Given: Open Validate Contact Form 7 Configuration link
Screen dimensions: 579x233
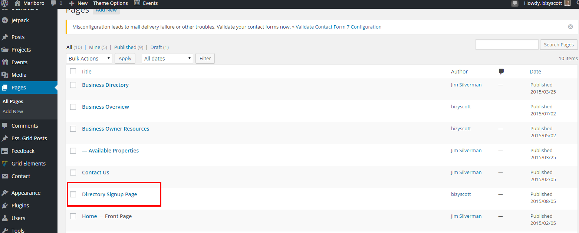Looking at the screenshot, I should coord(339,27).
